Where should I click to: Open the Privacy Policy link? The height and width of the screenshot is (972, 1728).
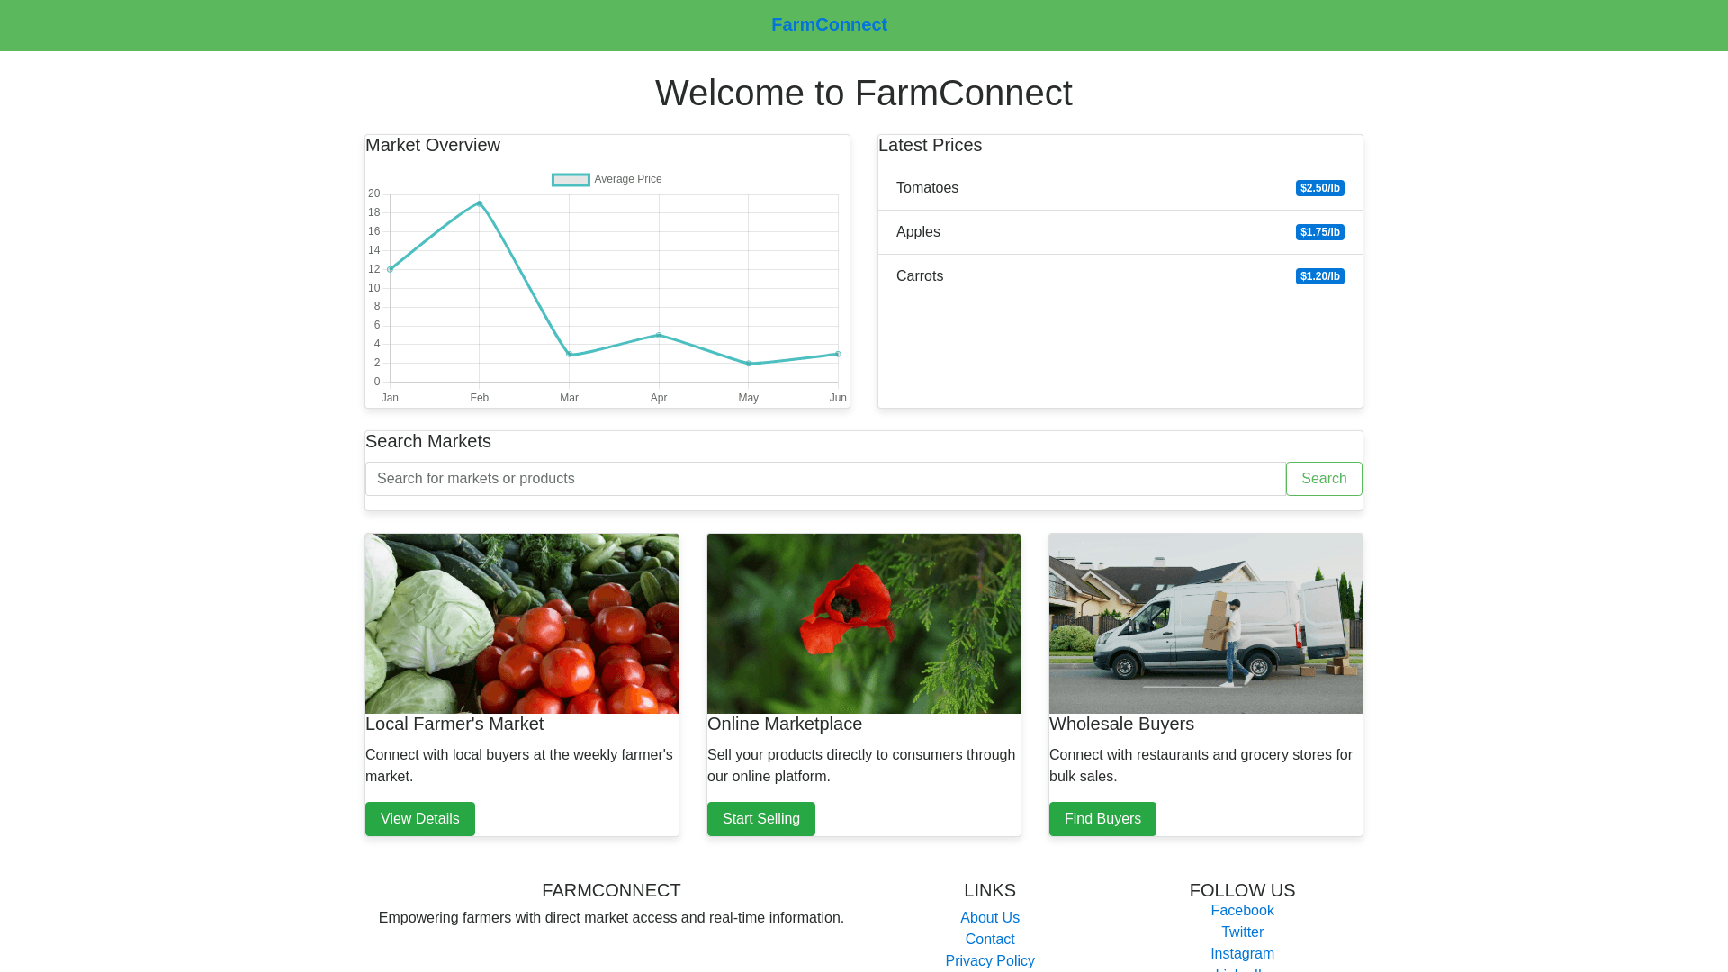[x=990, y=961]
